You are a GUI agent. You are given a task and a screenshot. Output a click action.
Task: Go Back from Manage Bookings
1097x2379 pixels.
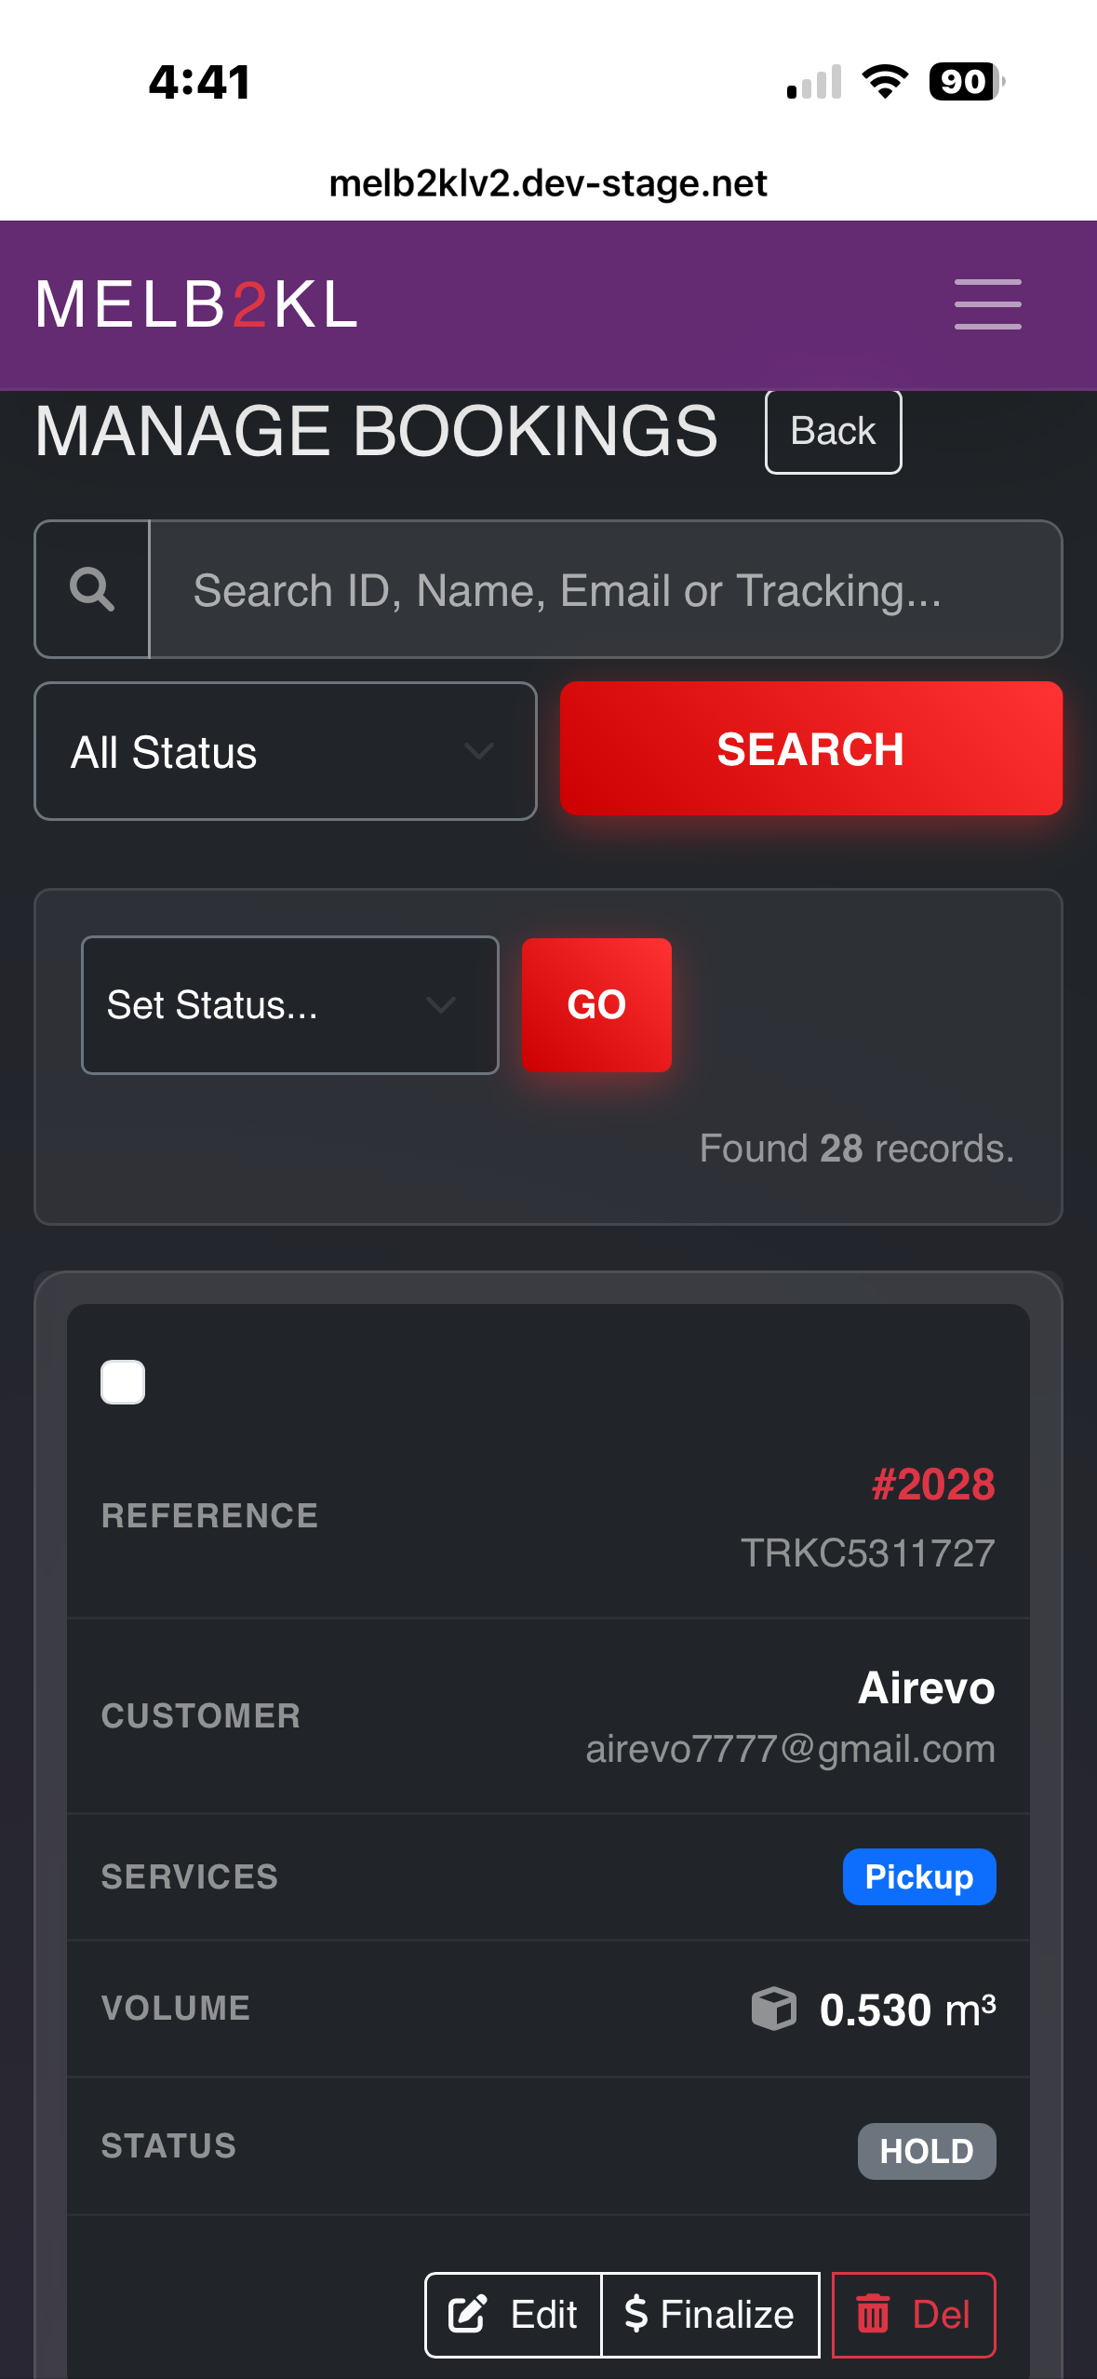pyautogui.click(x=833, y=432)
